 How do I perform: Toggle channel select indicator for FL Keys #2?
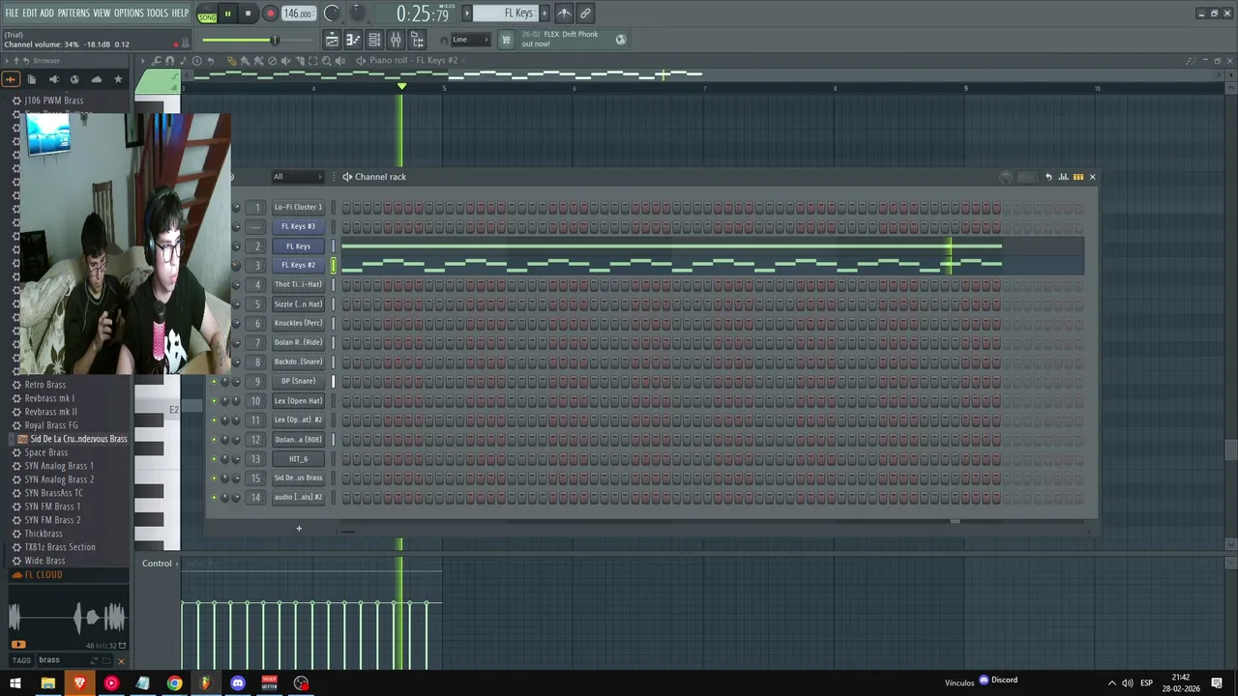click(x=334, y=265)
